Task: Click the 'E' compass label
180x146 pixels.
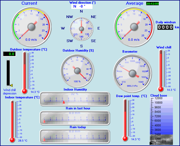Action: 99,28
